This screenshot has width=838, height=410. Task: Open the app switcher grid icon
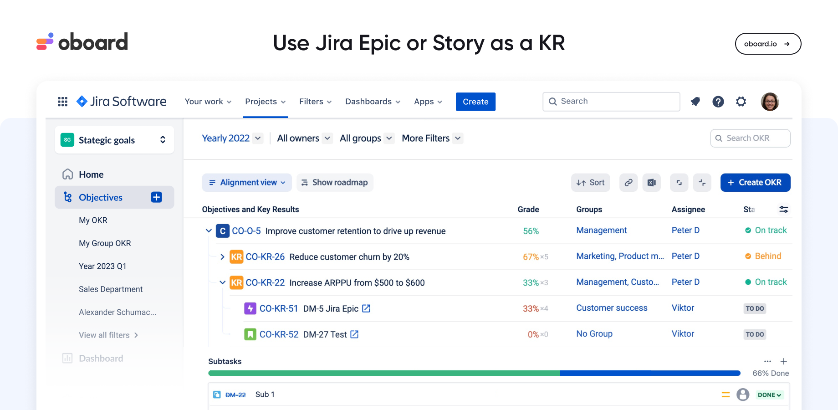pyautogui.click(x=62, y=101)
